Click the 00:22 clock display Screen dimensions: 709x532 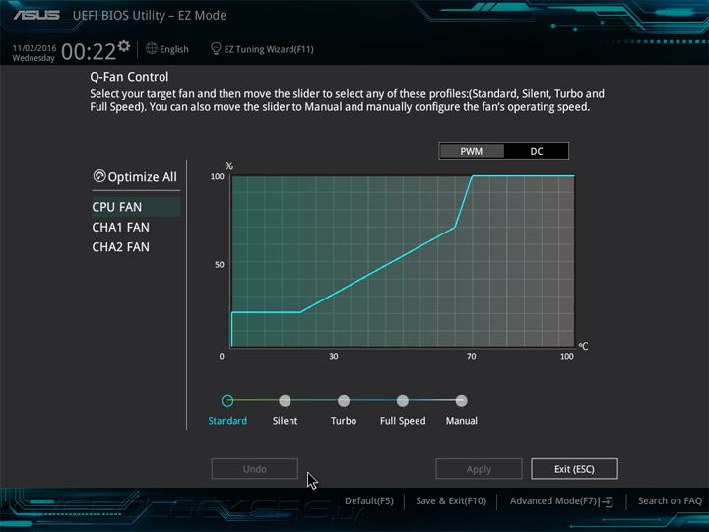89,51
